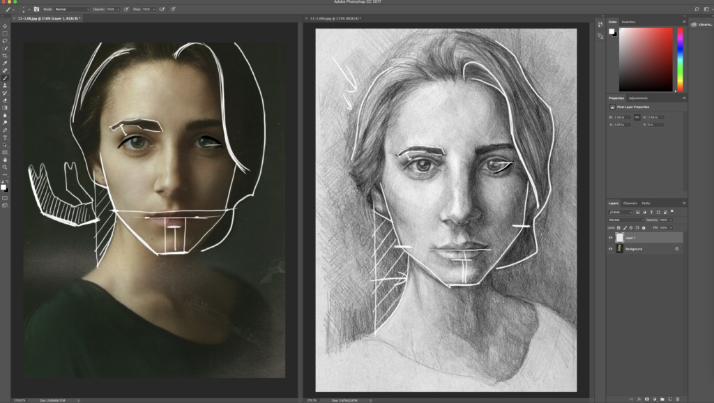Switch to the Channels tab
The width and height of the screenshot is (714, 403).
coord(630,203)
